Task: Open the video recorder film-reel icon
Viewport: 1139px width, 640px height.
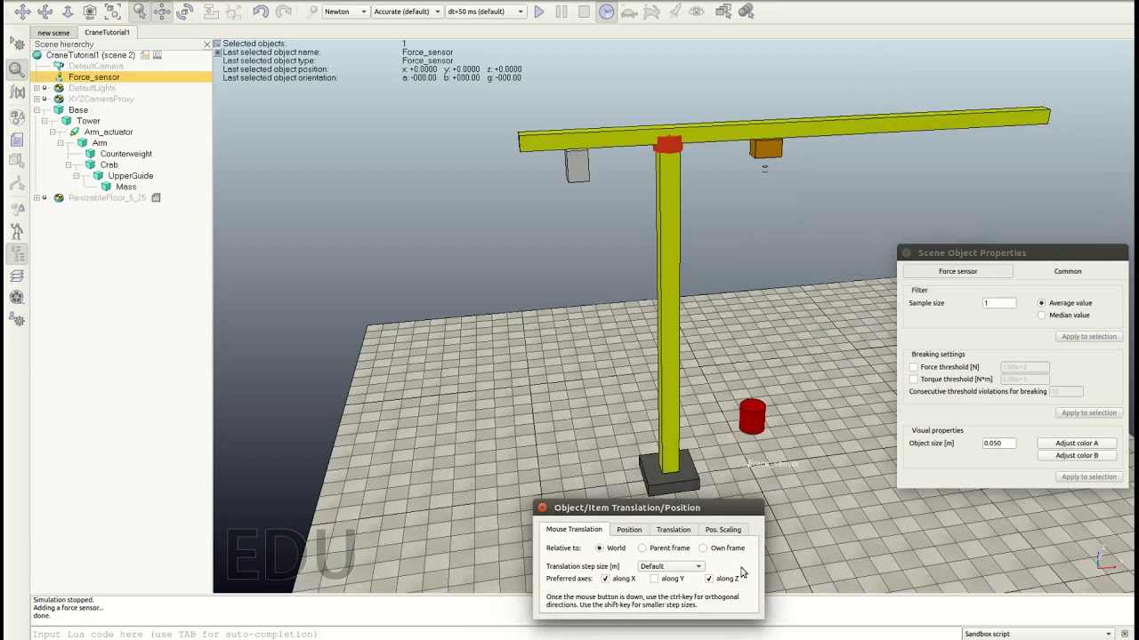Action: [16, 298]
